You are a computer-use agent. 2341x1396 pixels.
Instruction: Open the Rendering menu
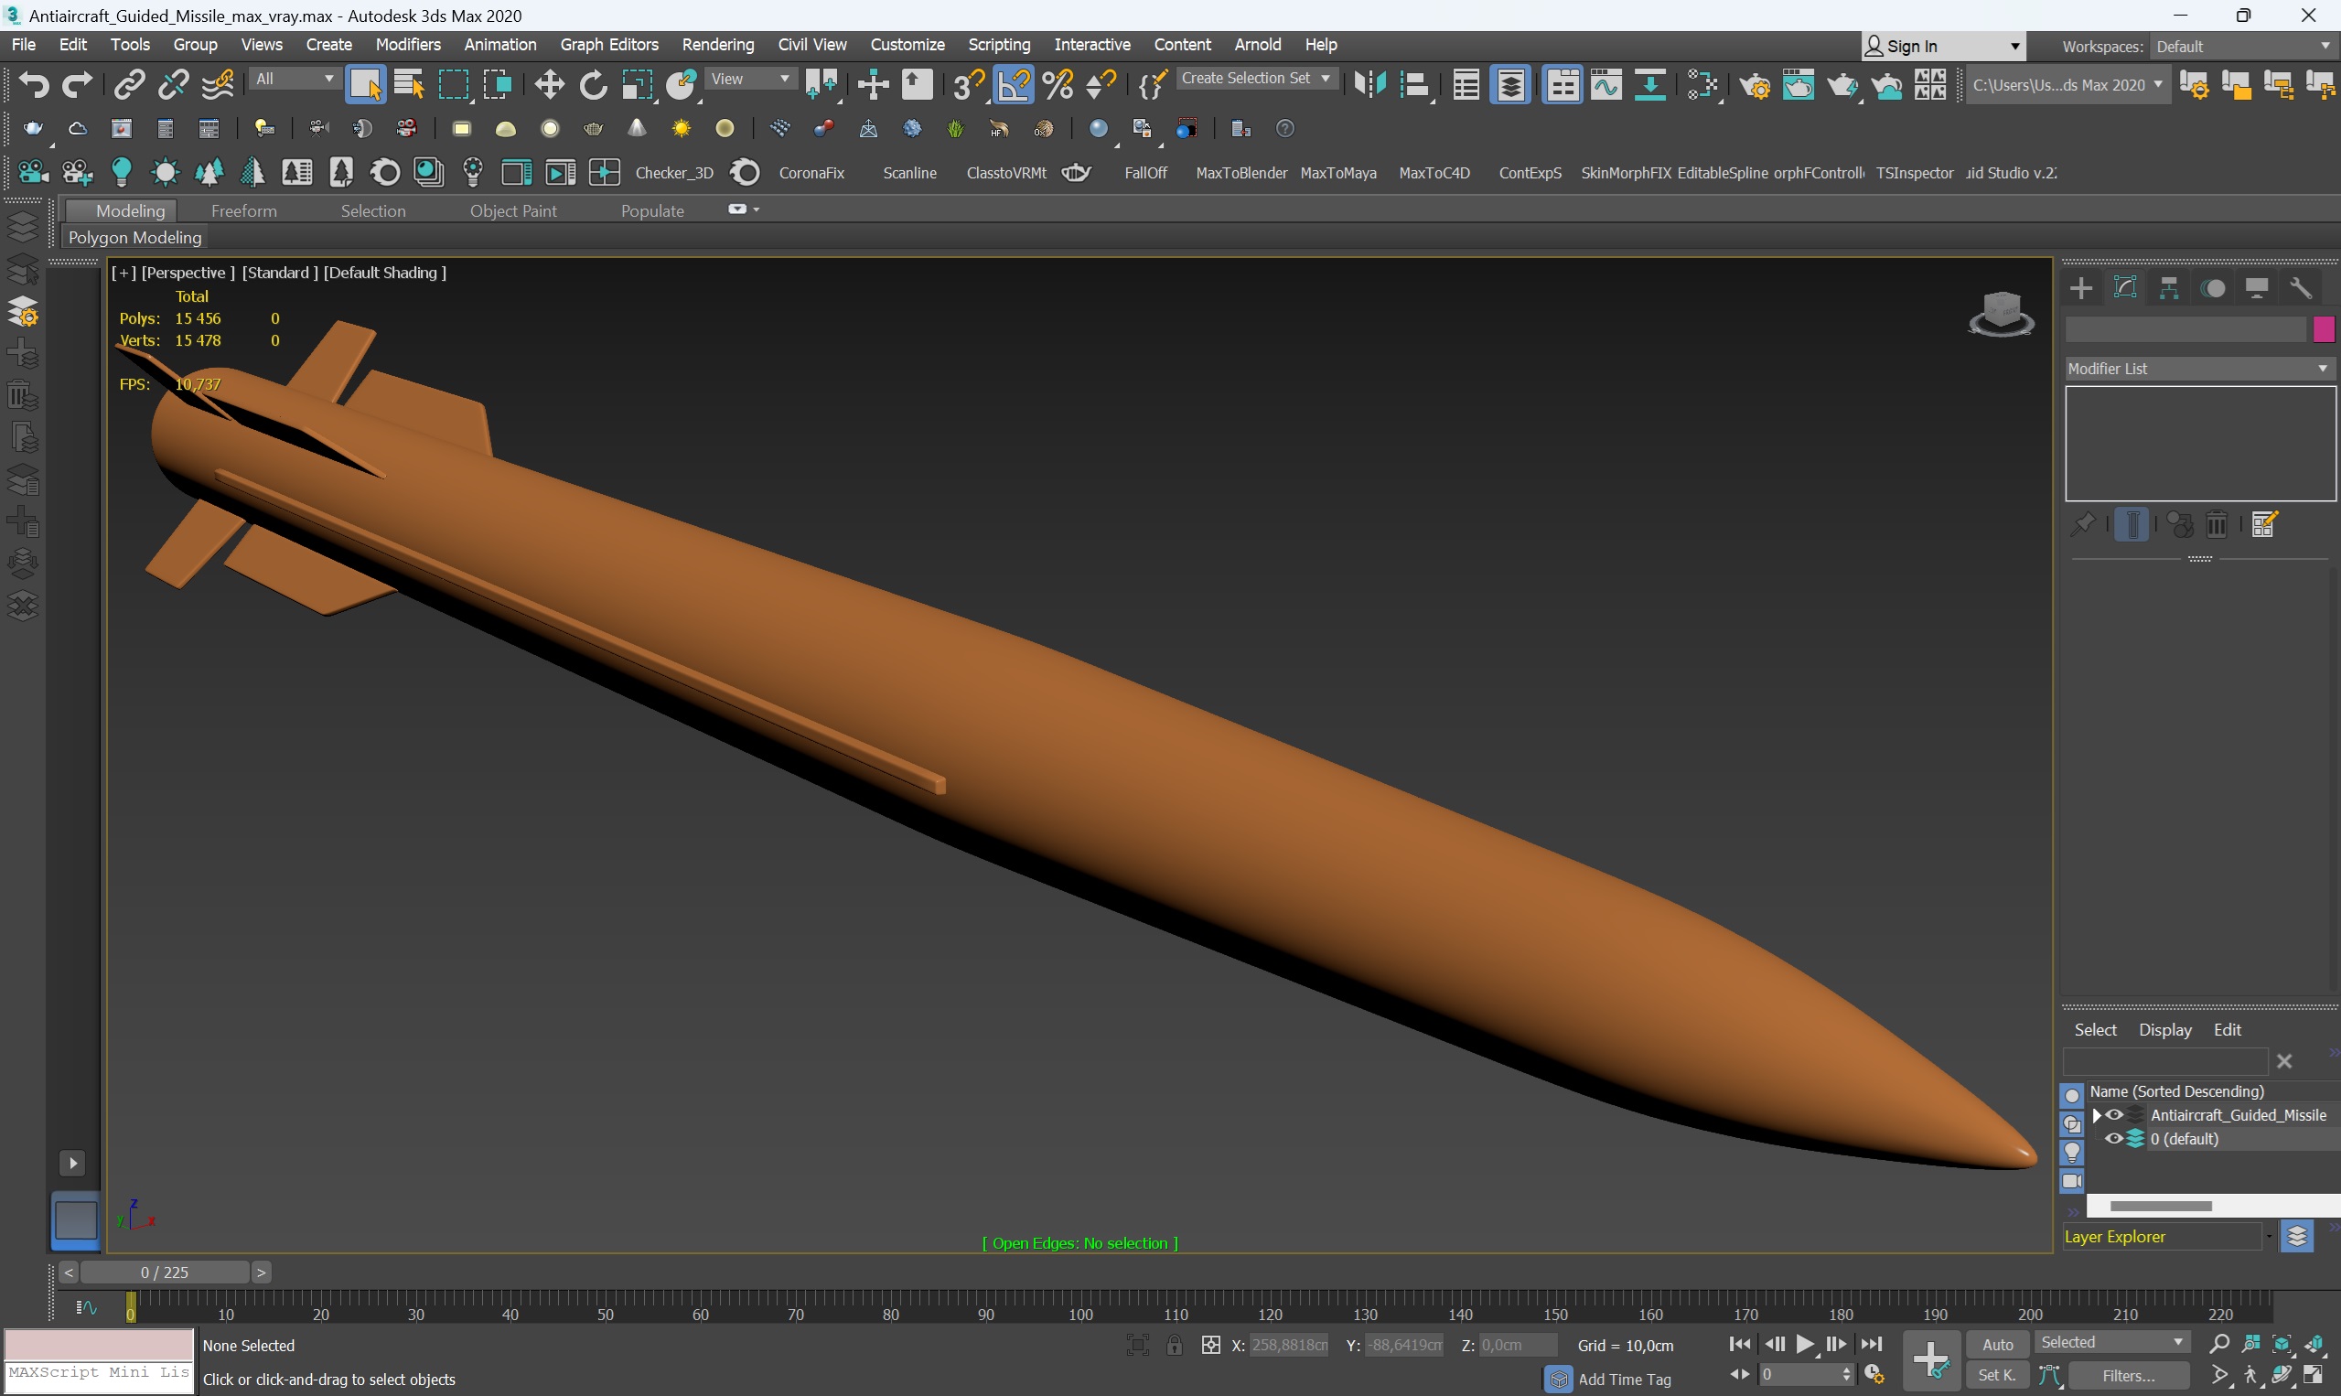click(718, 43)
